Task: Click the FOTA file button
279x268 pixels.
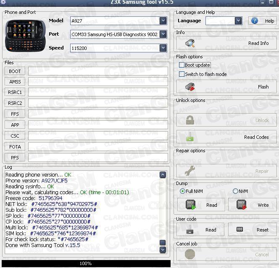Action: point(15,147)
